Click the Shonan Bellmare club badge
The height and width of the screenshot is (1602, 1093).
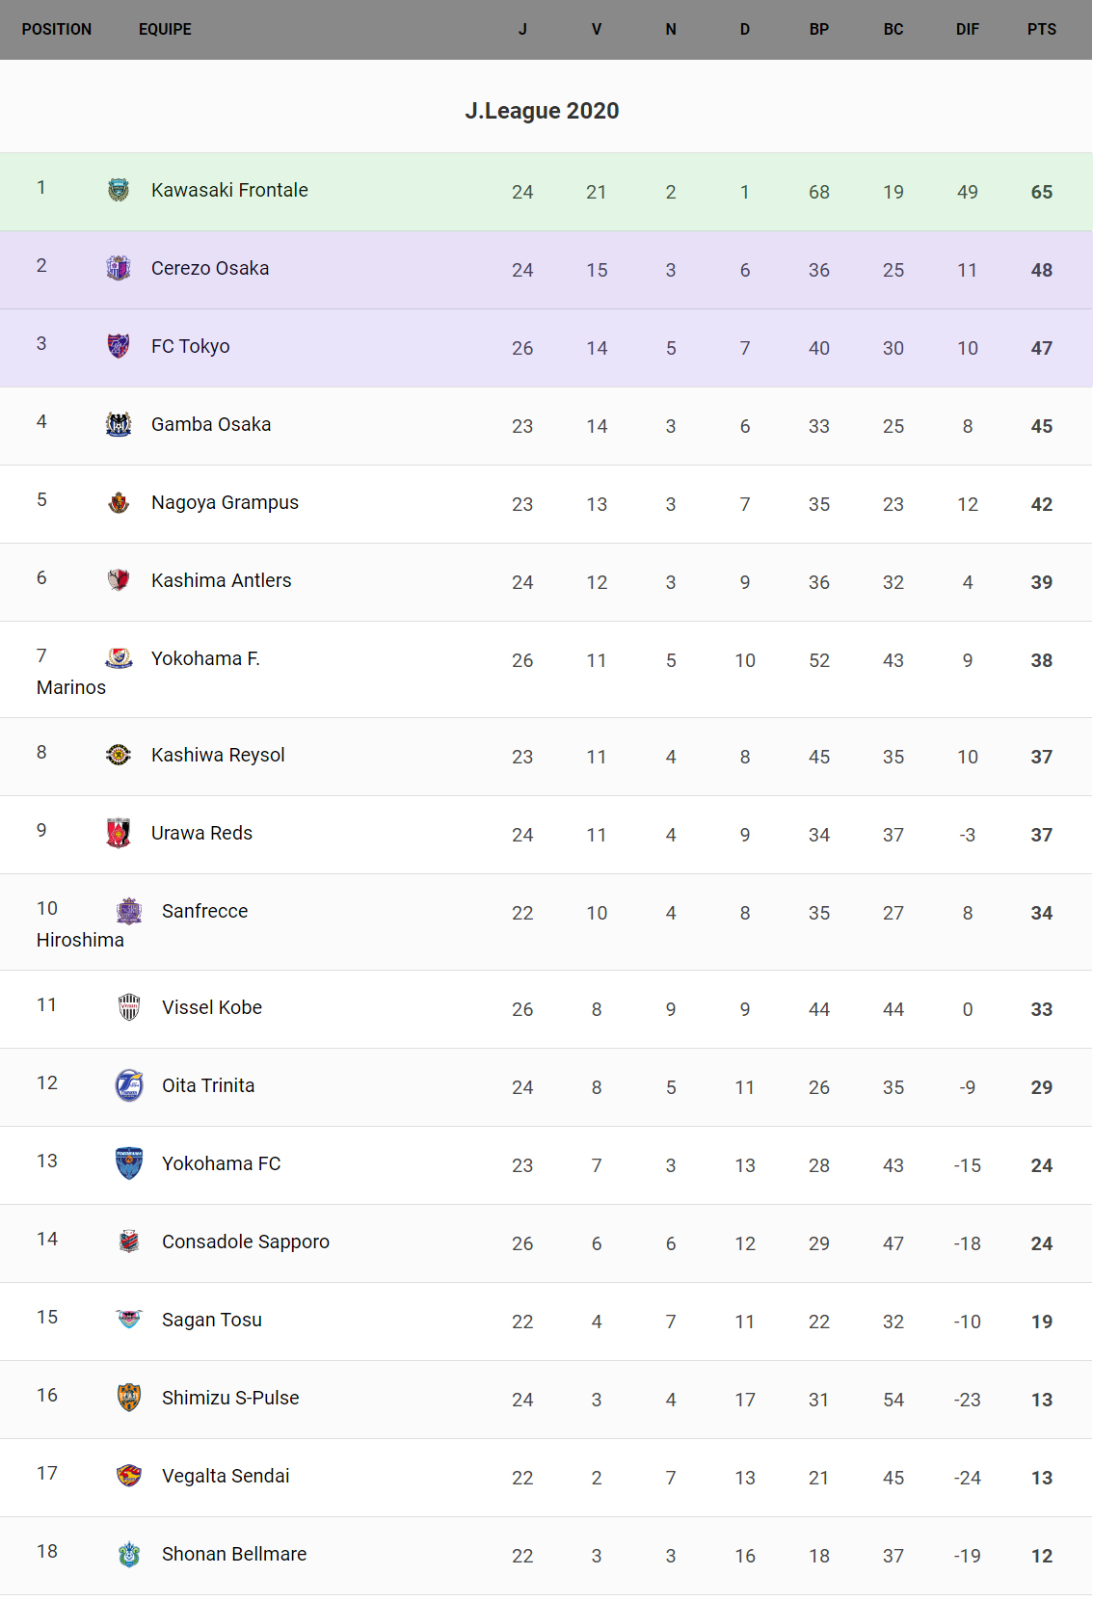(129, 1554)
